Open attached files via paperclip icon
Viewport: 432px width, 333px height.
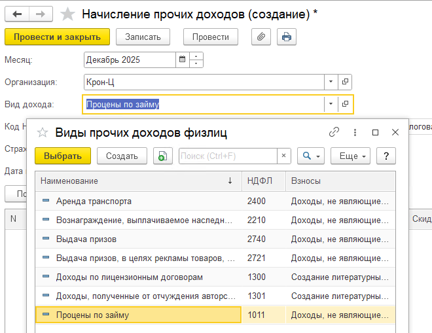(x=261, y=37)
